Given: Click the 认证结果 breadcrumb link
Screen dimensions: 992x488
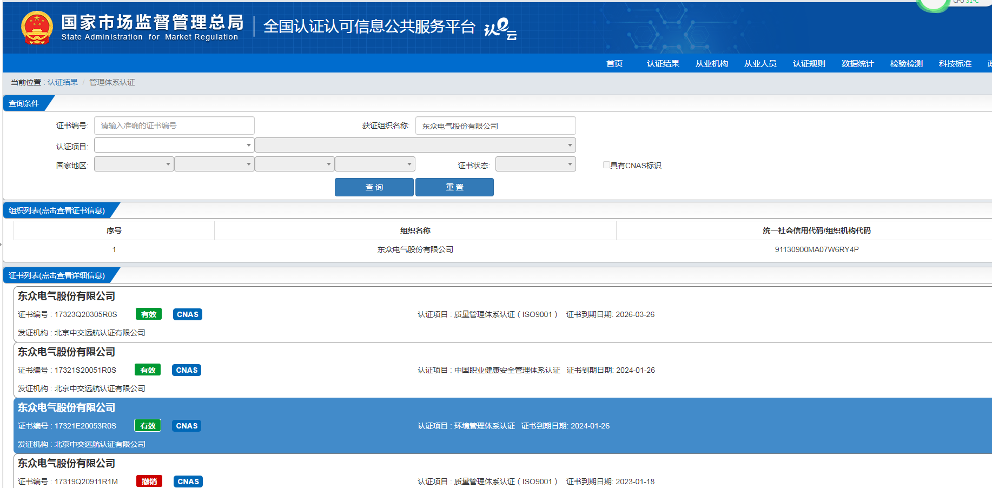Looking at the screenshot, I should tap(63, 82).
